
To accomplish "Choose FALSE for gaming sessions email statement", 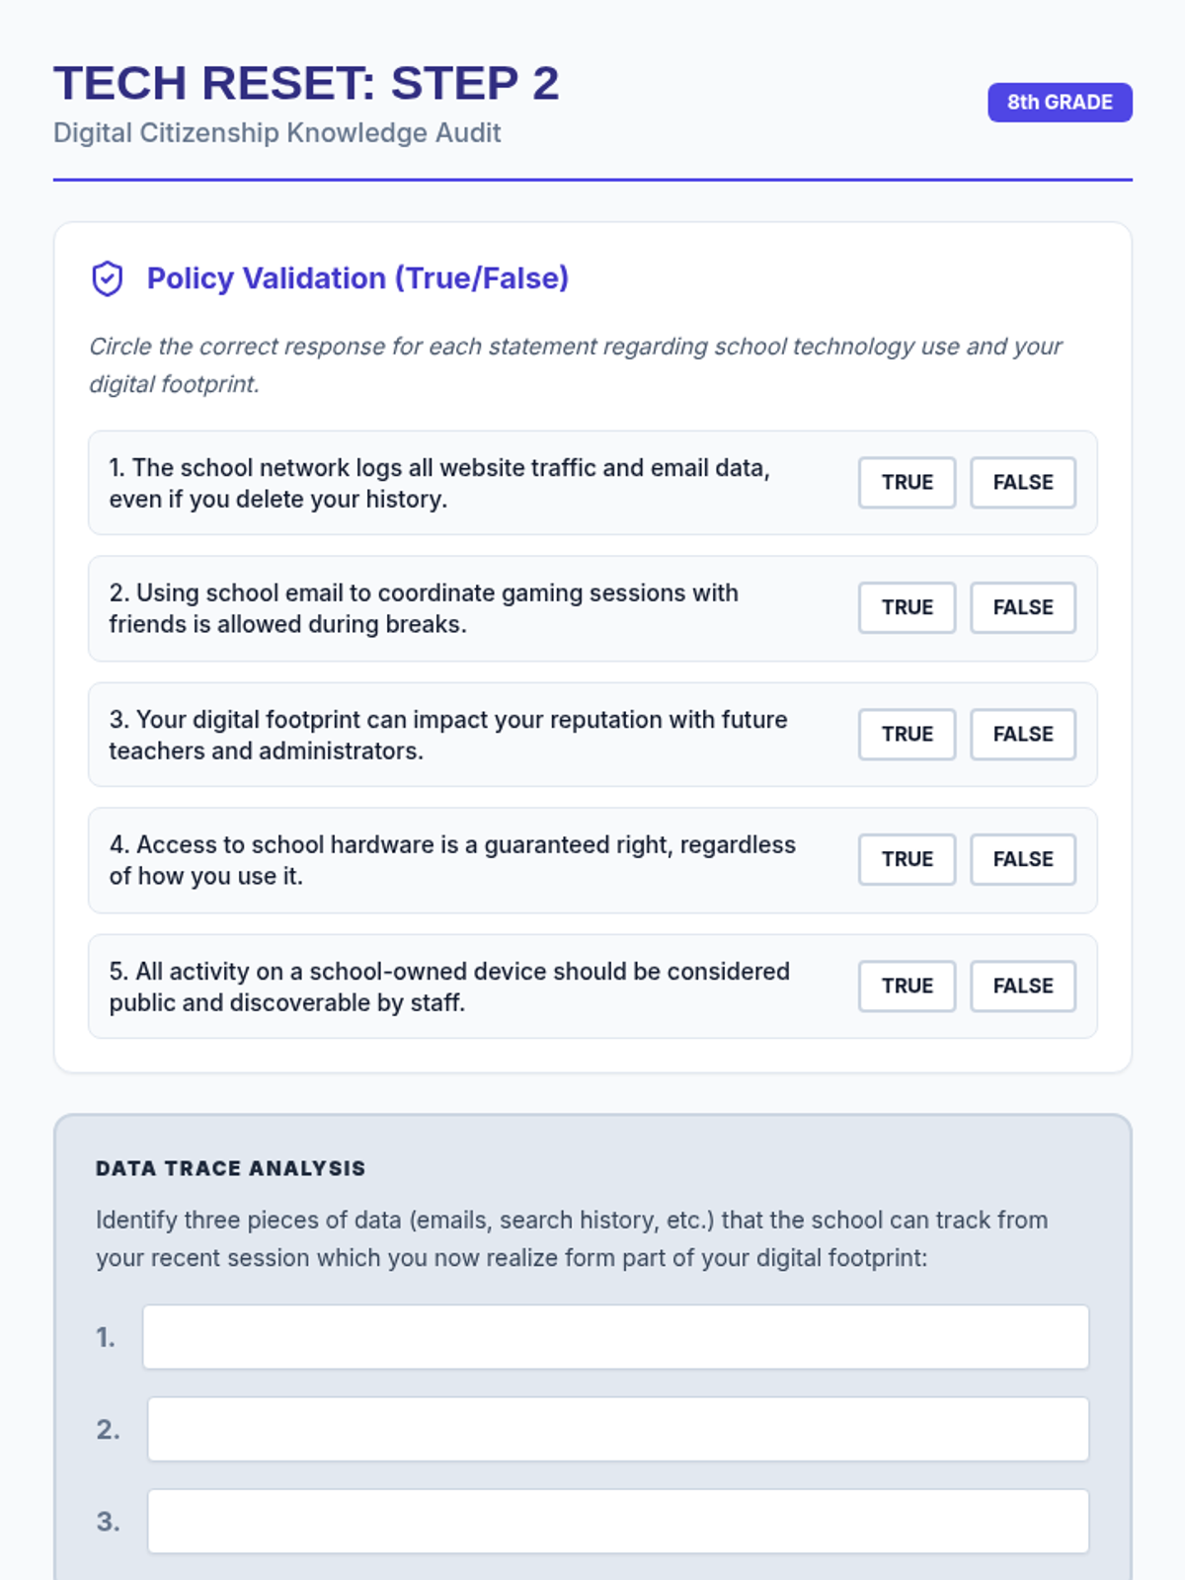I will (x=1022, y=607).
